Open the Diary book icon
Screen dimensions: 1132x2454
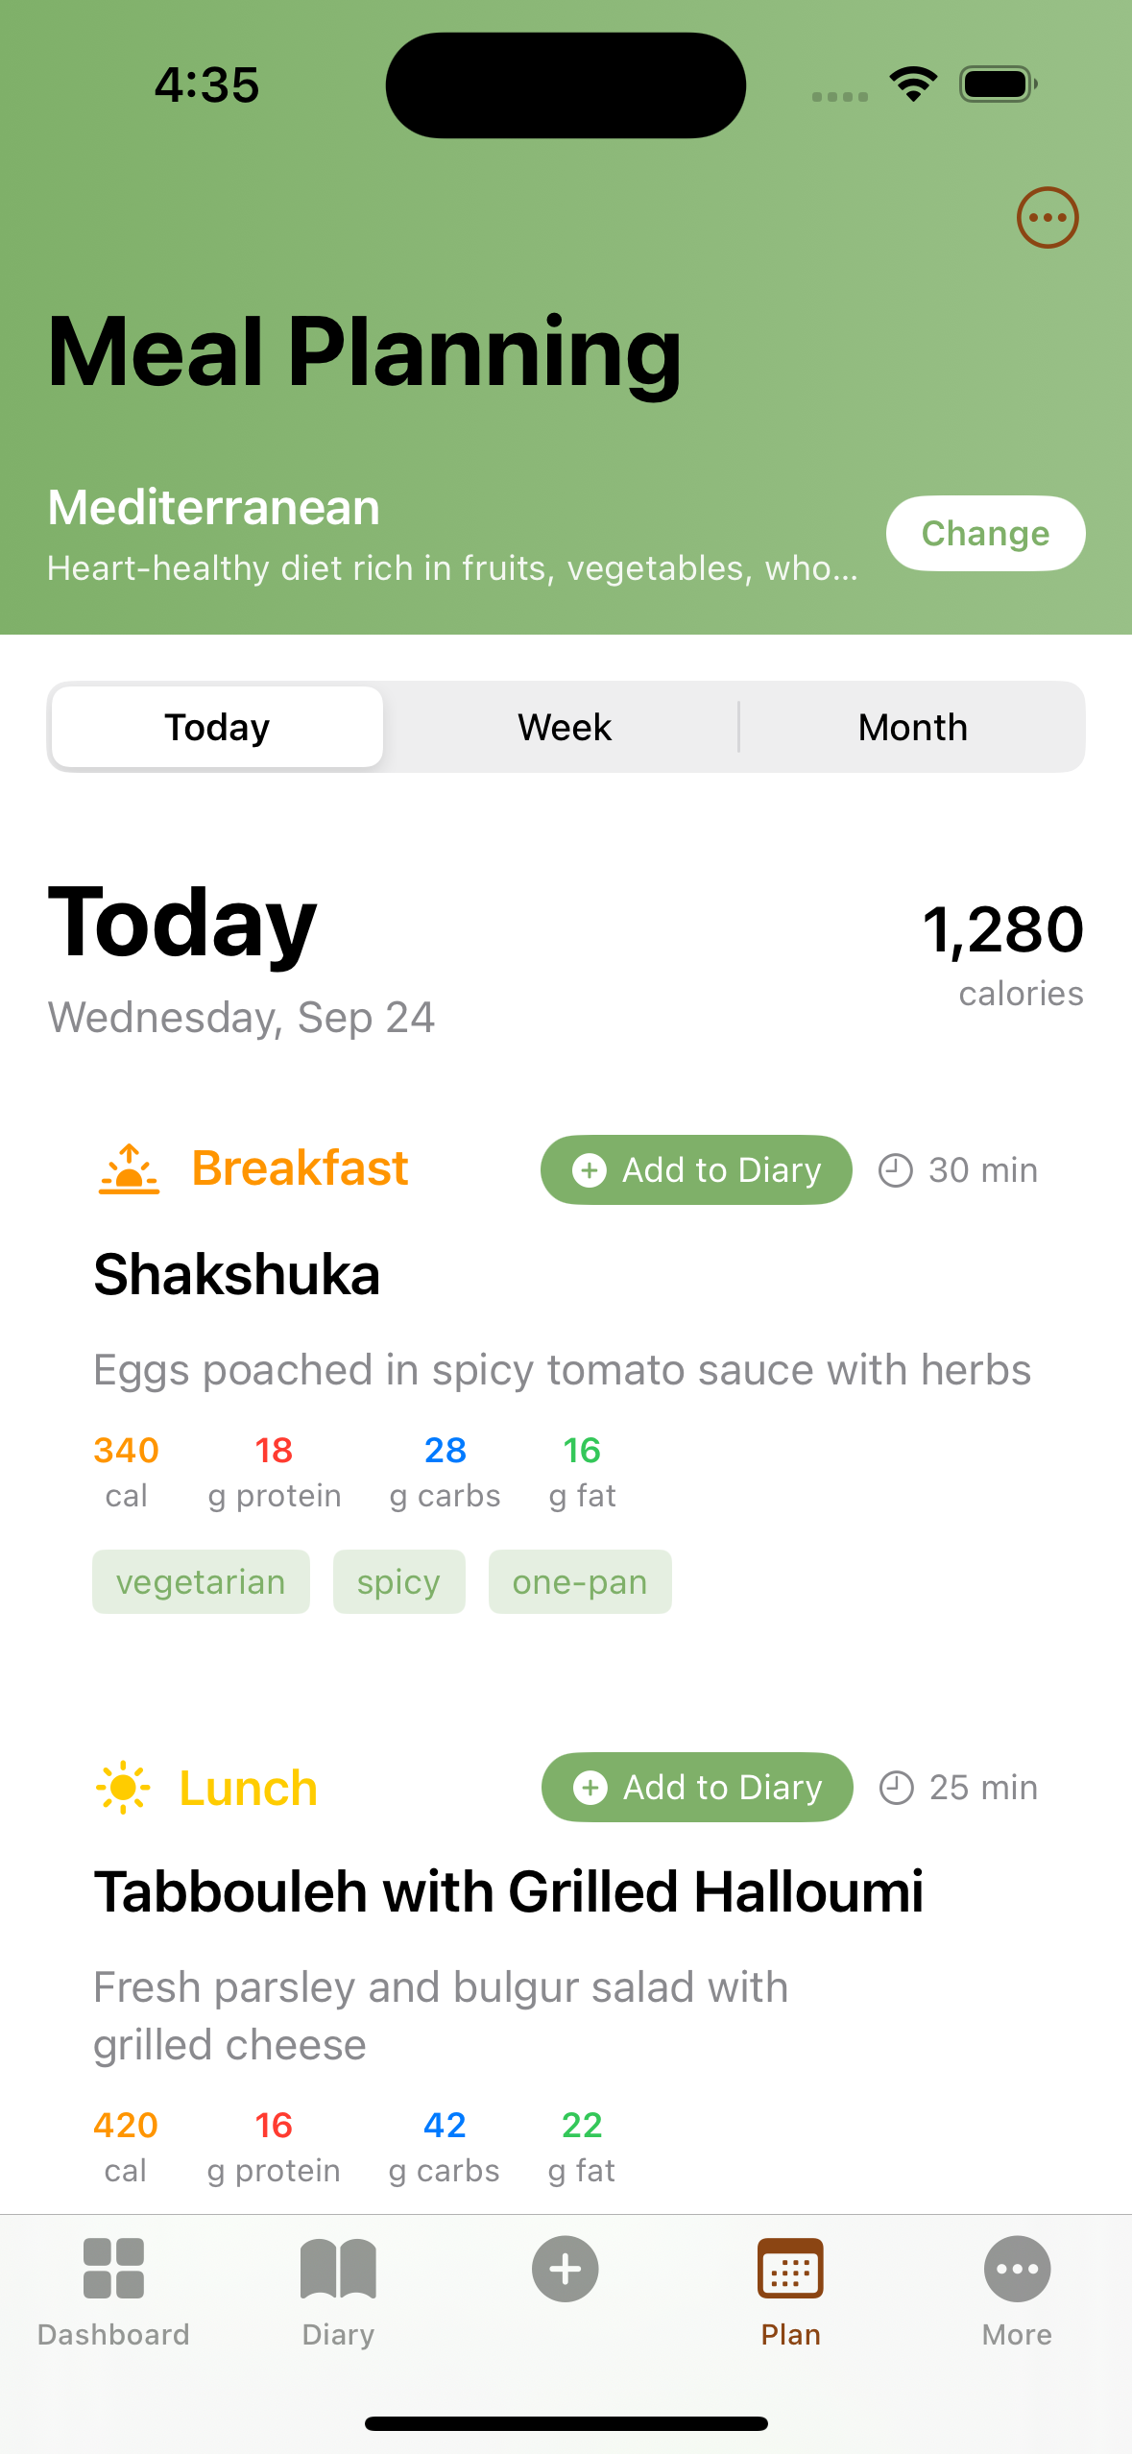pyautogui.click(x=338, y=2269)
